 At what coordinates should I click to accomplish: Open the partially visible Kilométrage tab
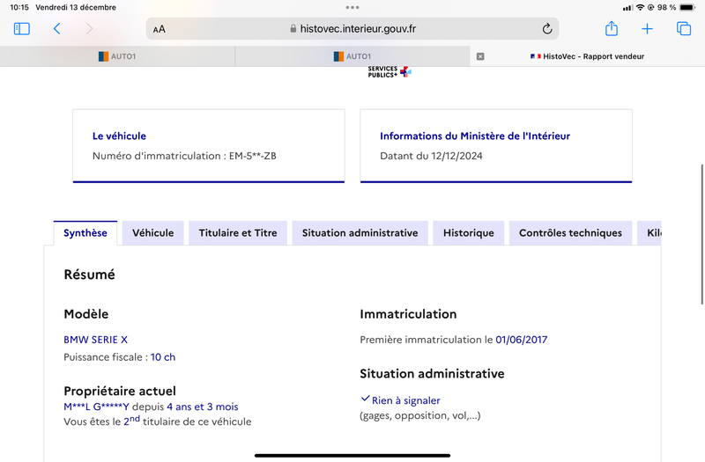click(x=649, y=233)
